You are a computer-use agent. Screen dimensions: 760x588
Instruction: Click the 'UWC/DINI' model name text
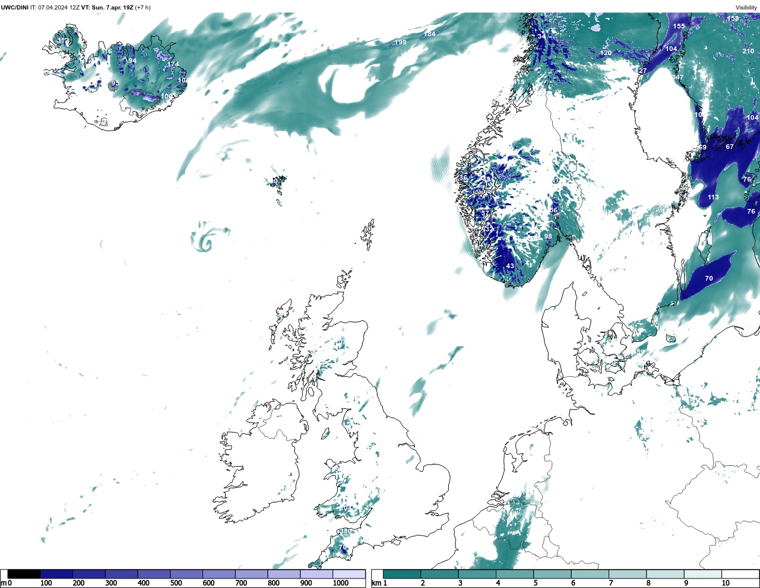tap(14, 7)
